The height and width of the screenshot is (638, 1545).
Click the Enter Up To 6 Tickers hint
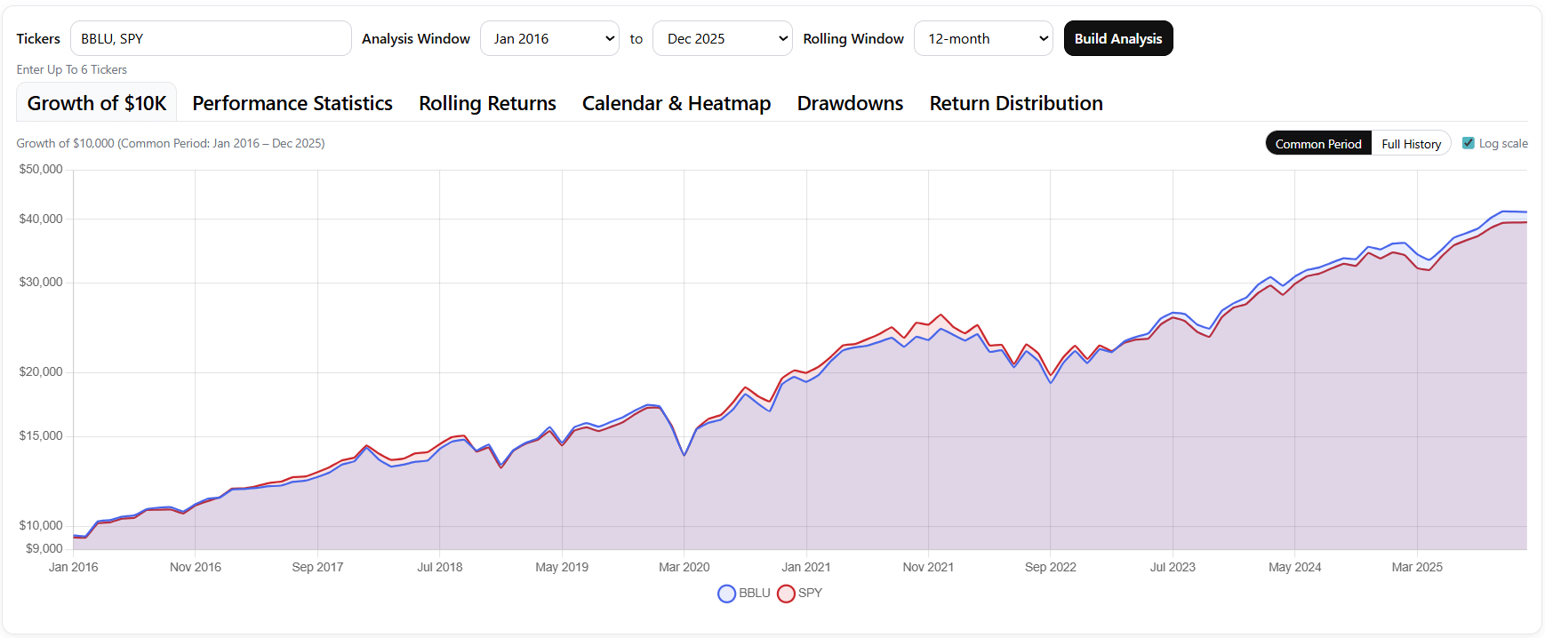[72, 69]
